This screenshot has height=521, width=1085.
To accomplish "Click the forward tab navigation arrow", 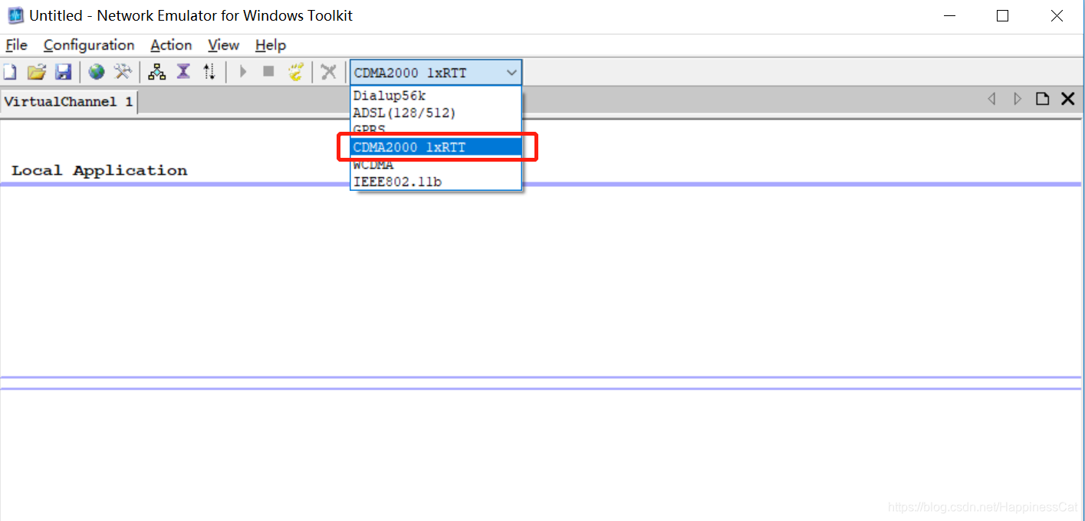I will pos(1018,98).
